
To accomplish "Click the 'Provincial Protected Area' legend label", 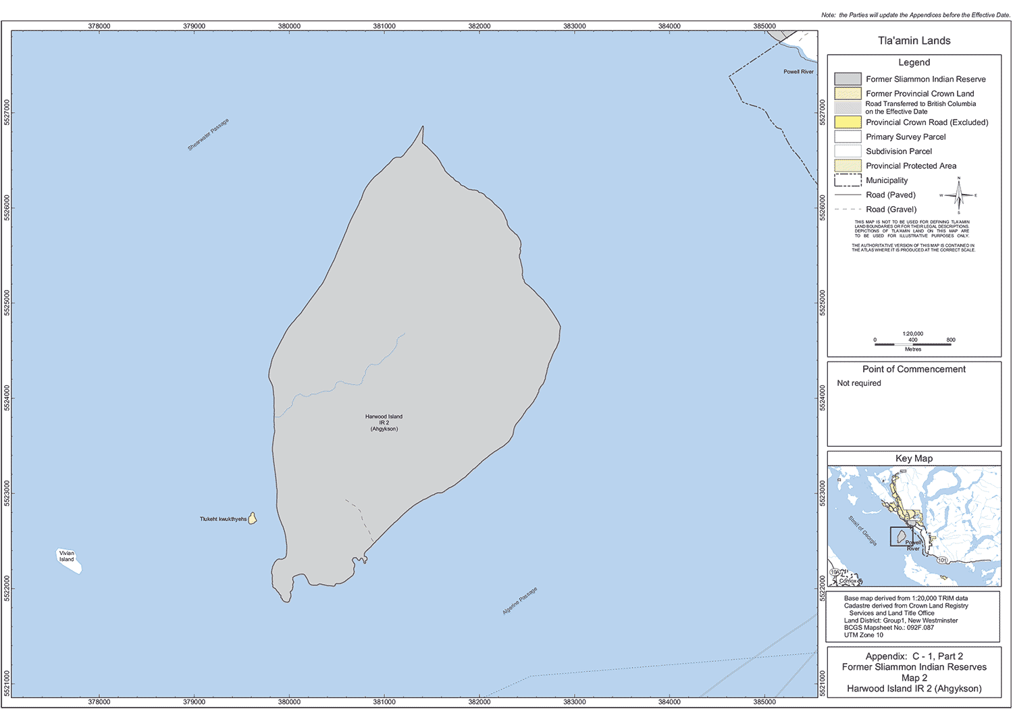I will click(911, 166).
